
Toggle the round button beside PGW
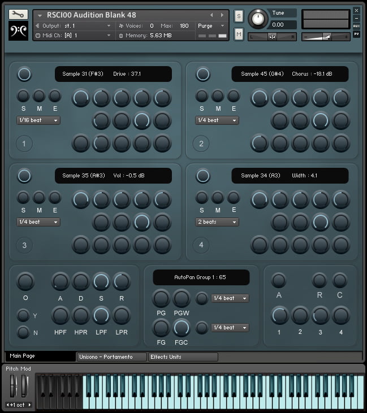pos(202,298)
